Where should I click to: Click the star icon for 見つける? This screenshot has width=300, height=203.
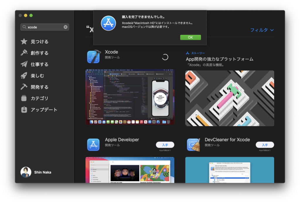[x=24, y=42]
